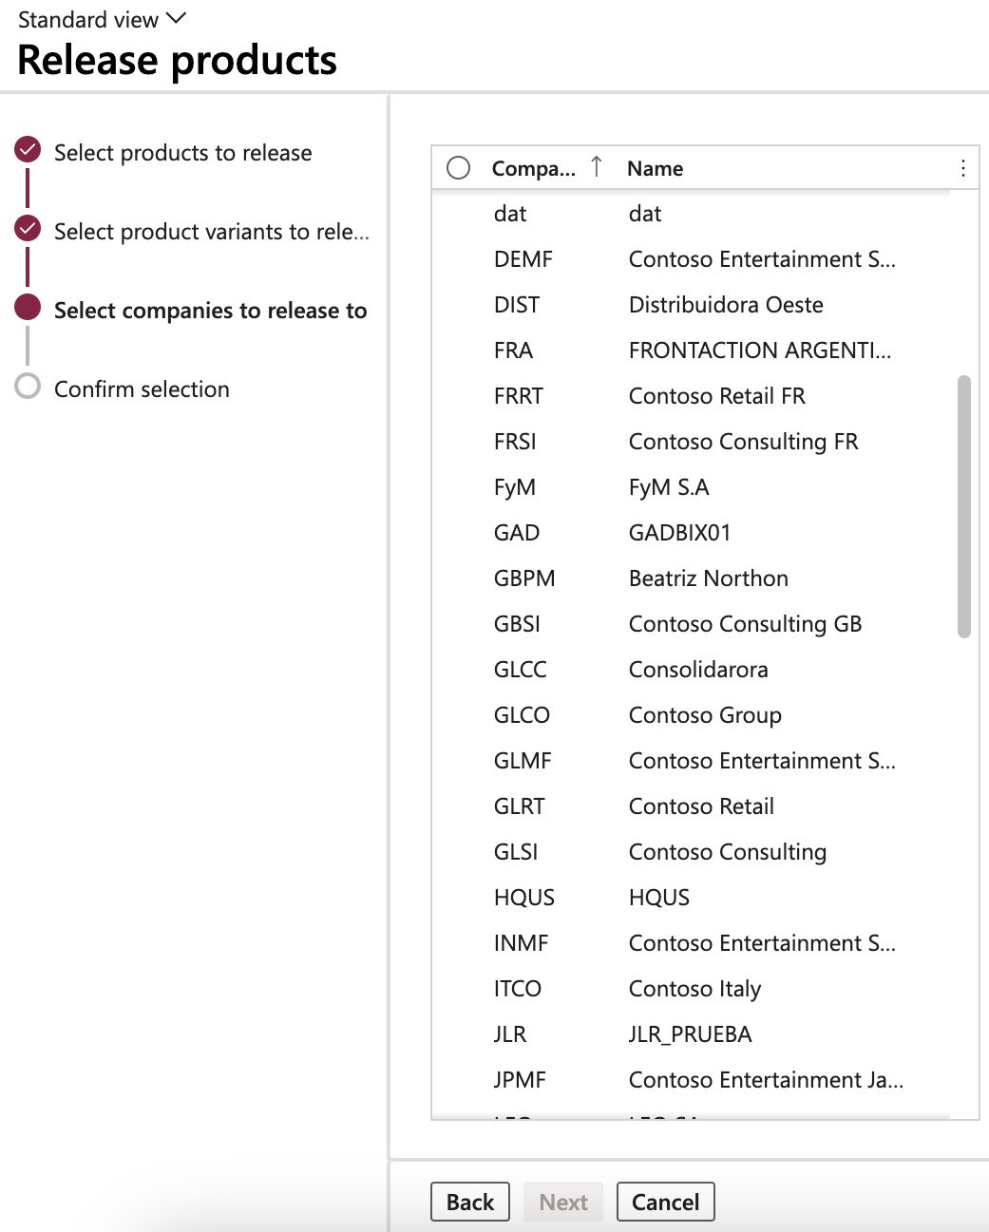Sort by the Company column header

tap(533, 168)
